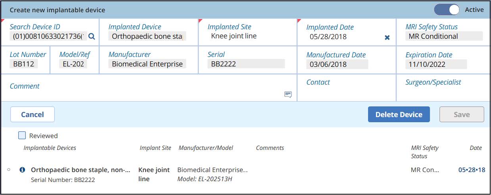Click the Implanted Date field value
The image size is (491, 195).
328,37
